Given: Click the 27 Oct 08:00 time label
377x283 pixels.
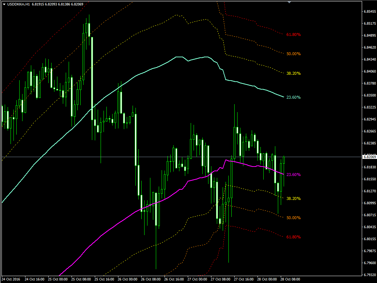Looking at the screenshot, I should point(220,279).
